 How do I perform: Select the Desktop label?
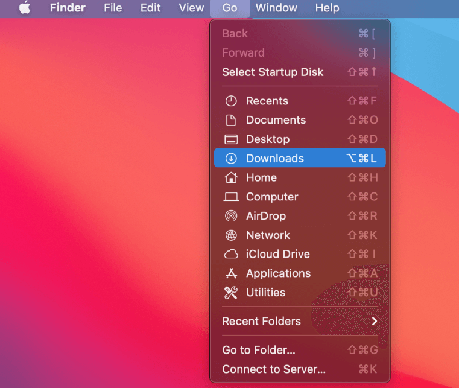[268, 139]
